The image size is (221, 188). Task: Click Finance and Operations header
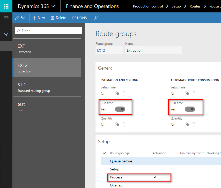point(92,6)
